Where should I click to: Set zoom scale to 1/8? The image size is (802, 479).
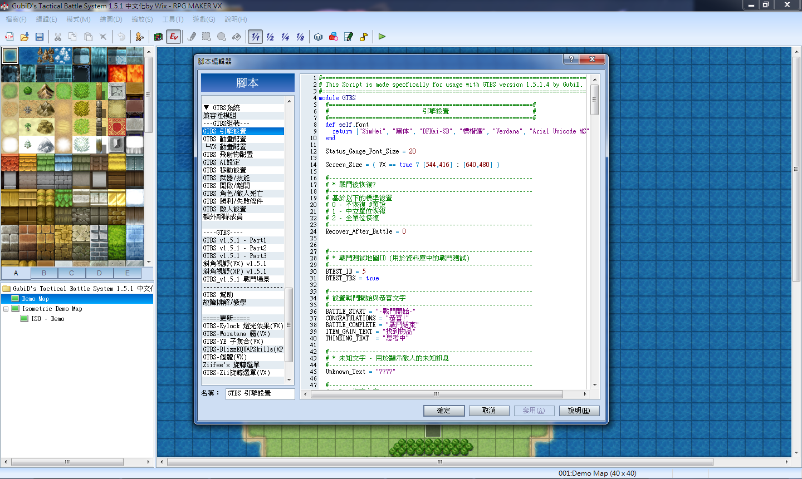tap(300, 37)
